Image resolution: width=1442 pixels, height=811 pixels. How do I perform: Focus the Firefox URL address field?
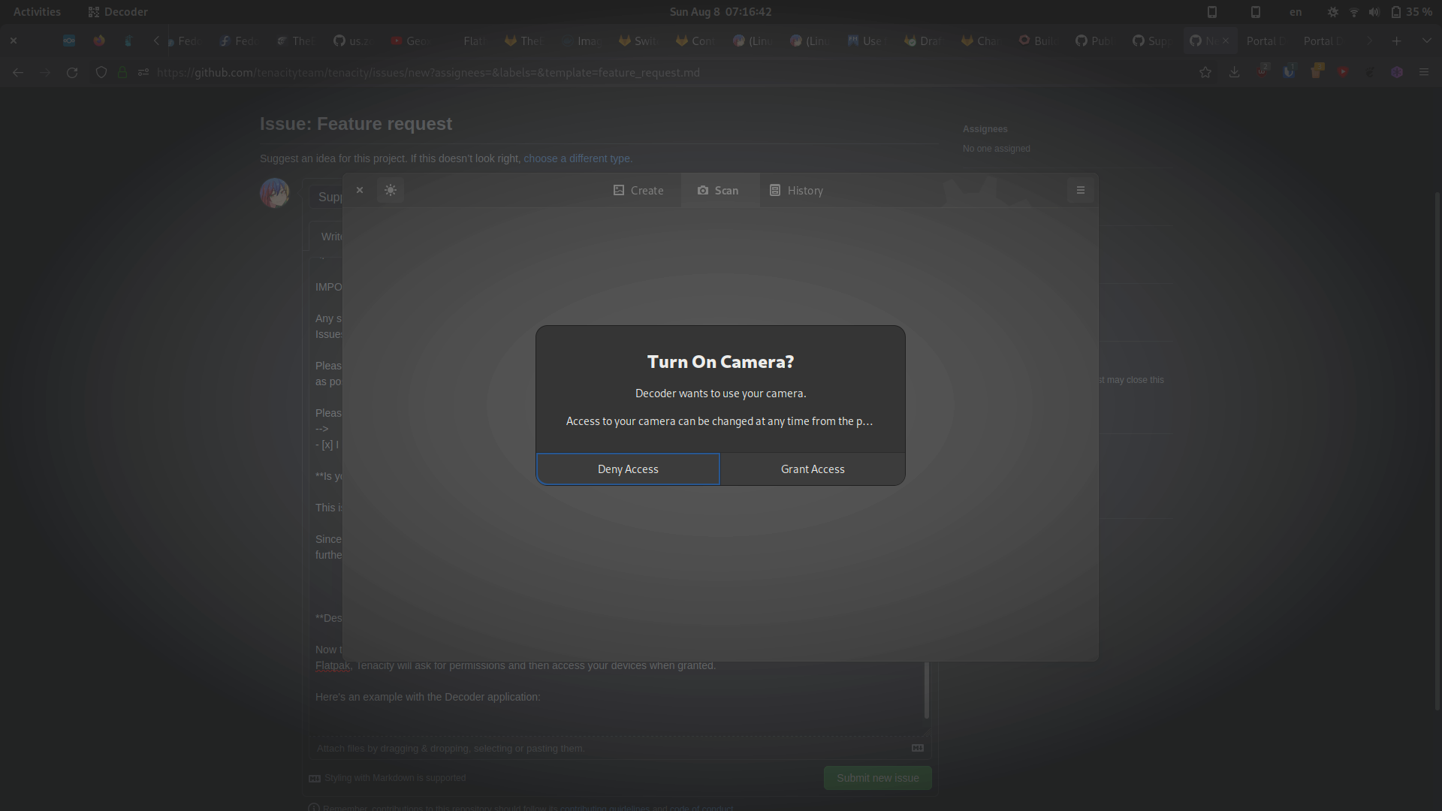pos(668,73)
